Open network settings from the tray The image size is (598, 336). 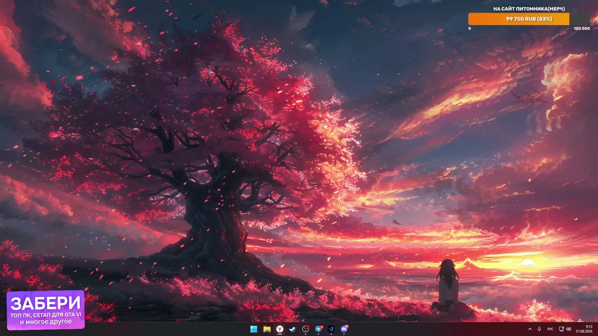coord(562,329)
